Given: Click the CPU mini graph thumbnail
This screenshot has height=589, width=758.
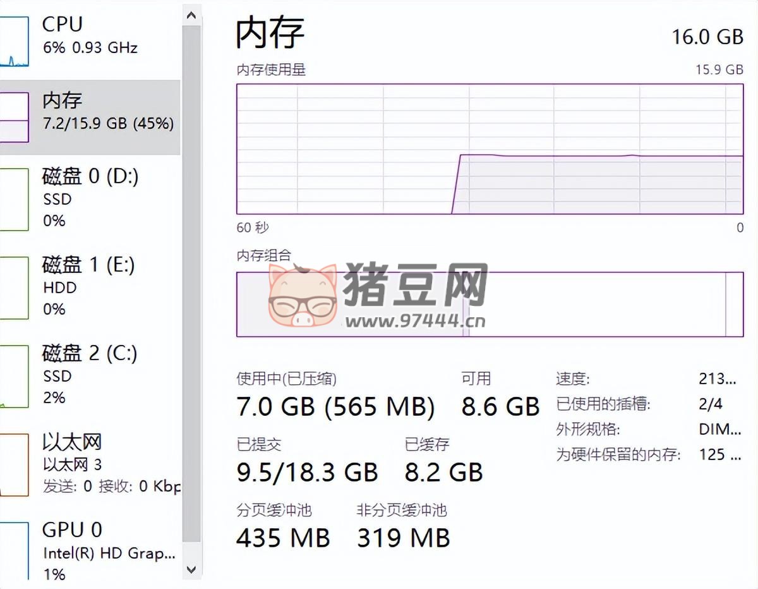Looking at the screenshot, I should point(14,42).
